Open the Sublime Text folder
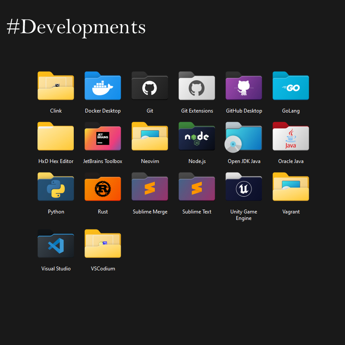Screen dimensions: 345x345 (197, 187)
